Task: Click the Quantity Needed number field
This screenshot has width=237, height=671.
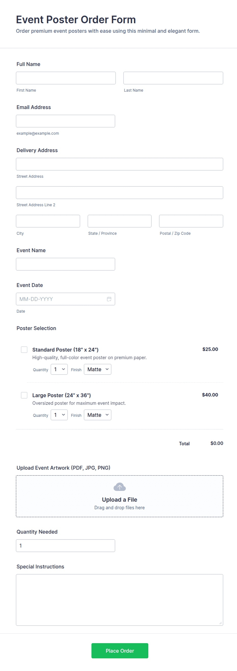Action: [x=65, y=545]
